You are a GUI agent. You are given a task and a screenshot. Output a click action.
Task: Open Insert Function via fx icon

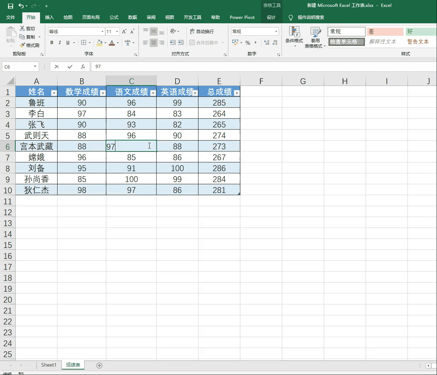click(83, 67)
